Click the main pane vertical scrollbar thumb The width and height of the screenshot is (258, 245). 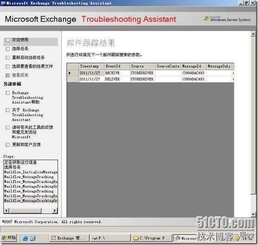[x=253, y=115]
